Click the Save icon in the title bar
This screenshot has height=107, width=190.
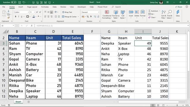20,2
